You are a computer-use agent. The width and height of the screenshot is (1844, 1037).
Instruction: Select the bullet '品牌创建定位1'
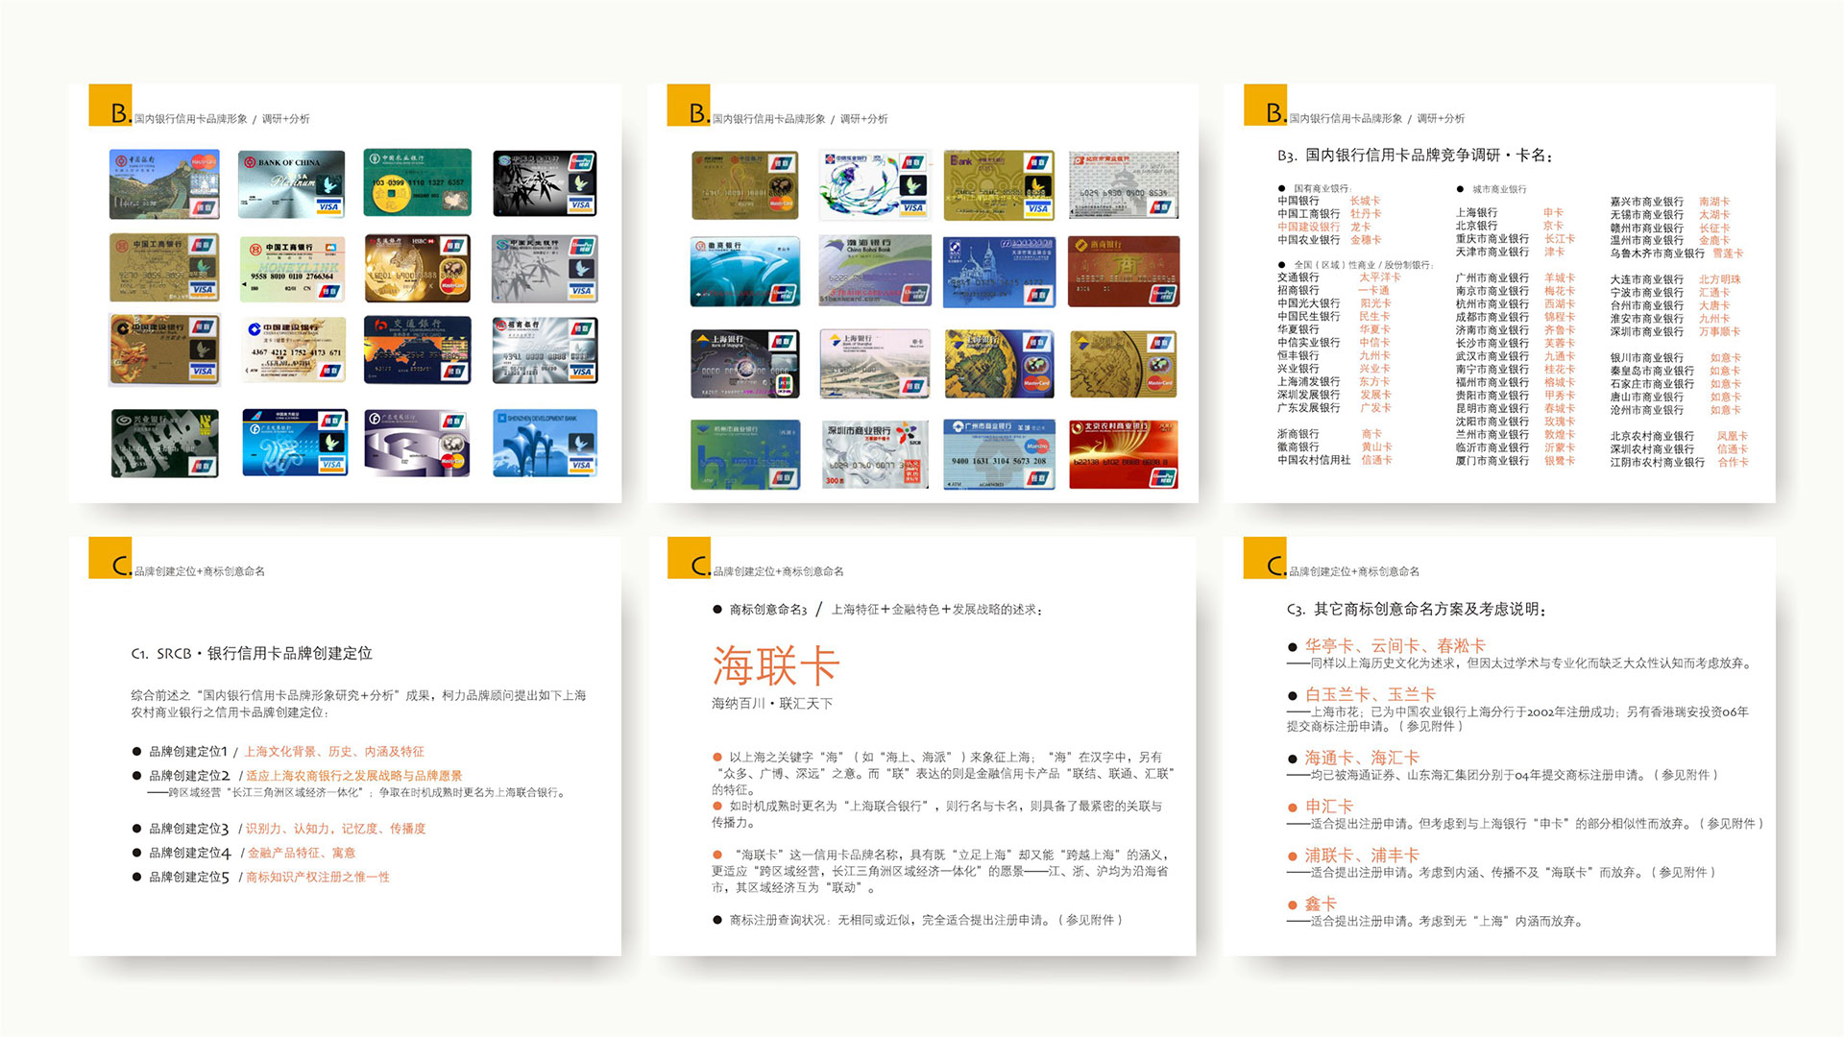[188, 752]
